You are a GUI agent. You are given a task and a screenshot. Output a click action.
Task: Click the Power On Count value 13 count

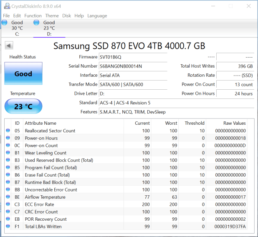235,85
